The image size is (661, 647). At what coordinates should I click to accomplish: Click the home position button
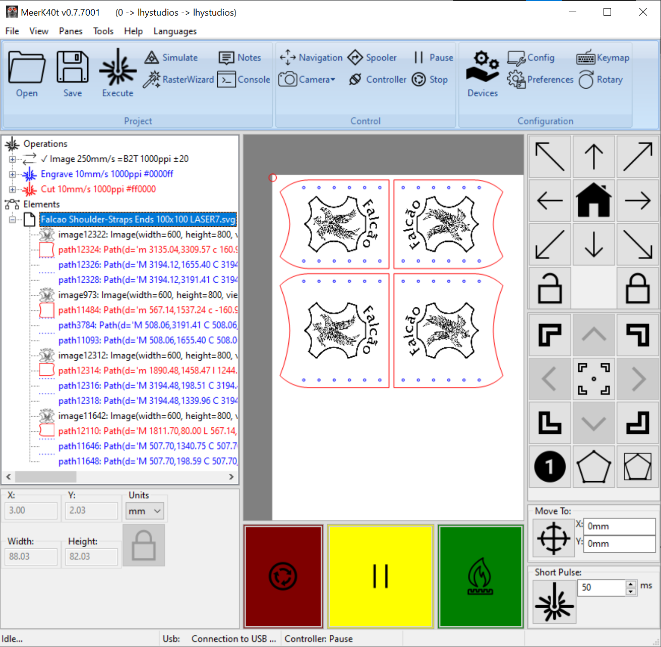593,200
